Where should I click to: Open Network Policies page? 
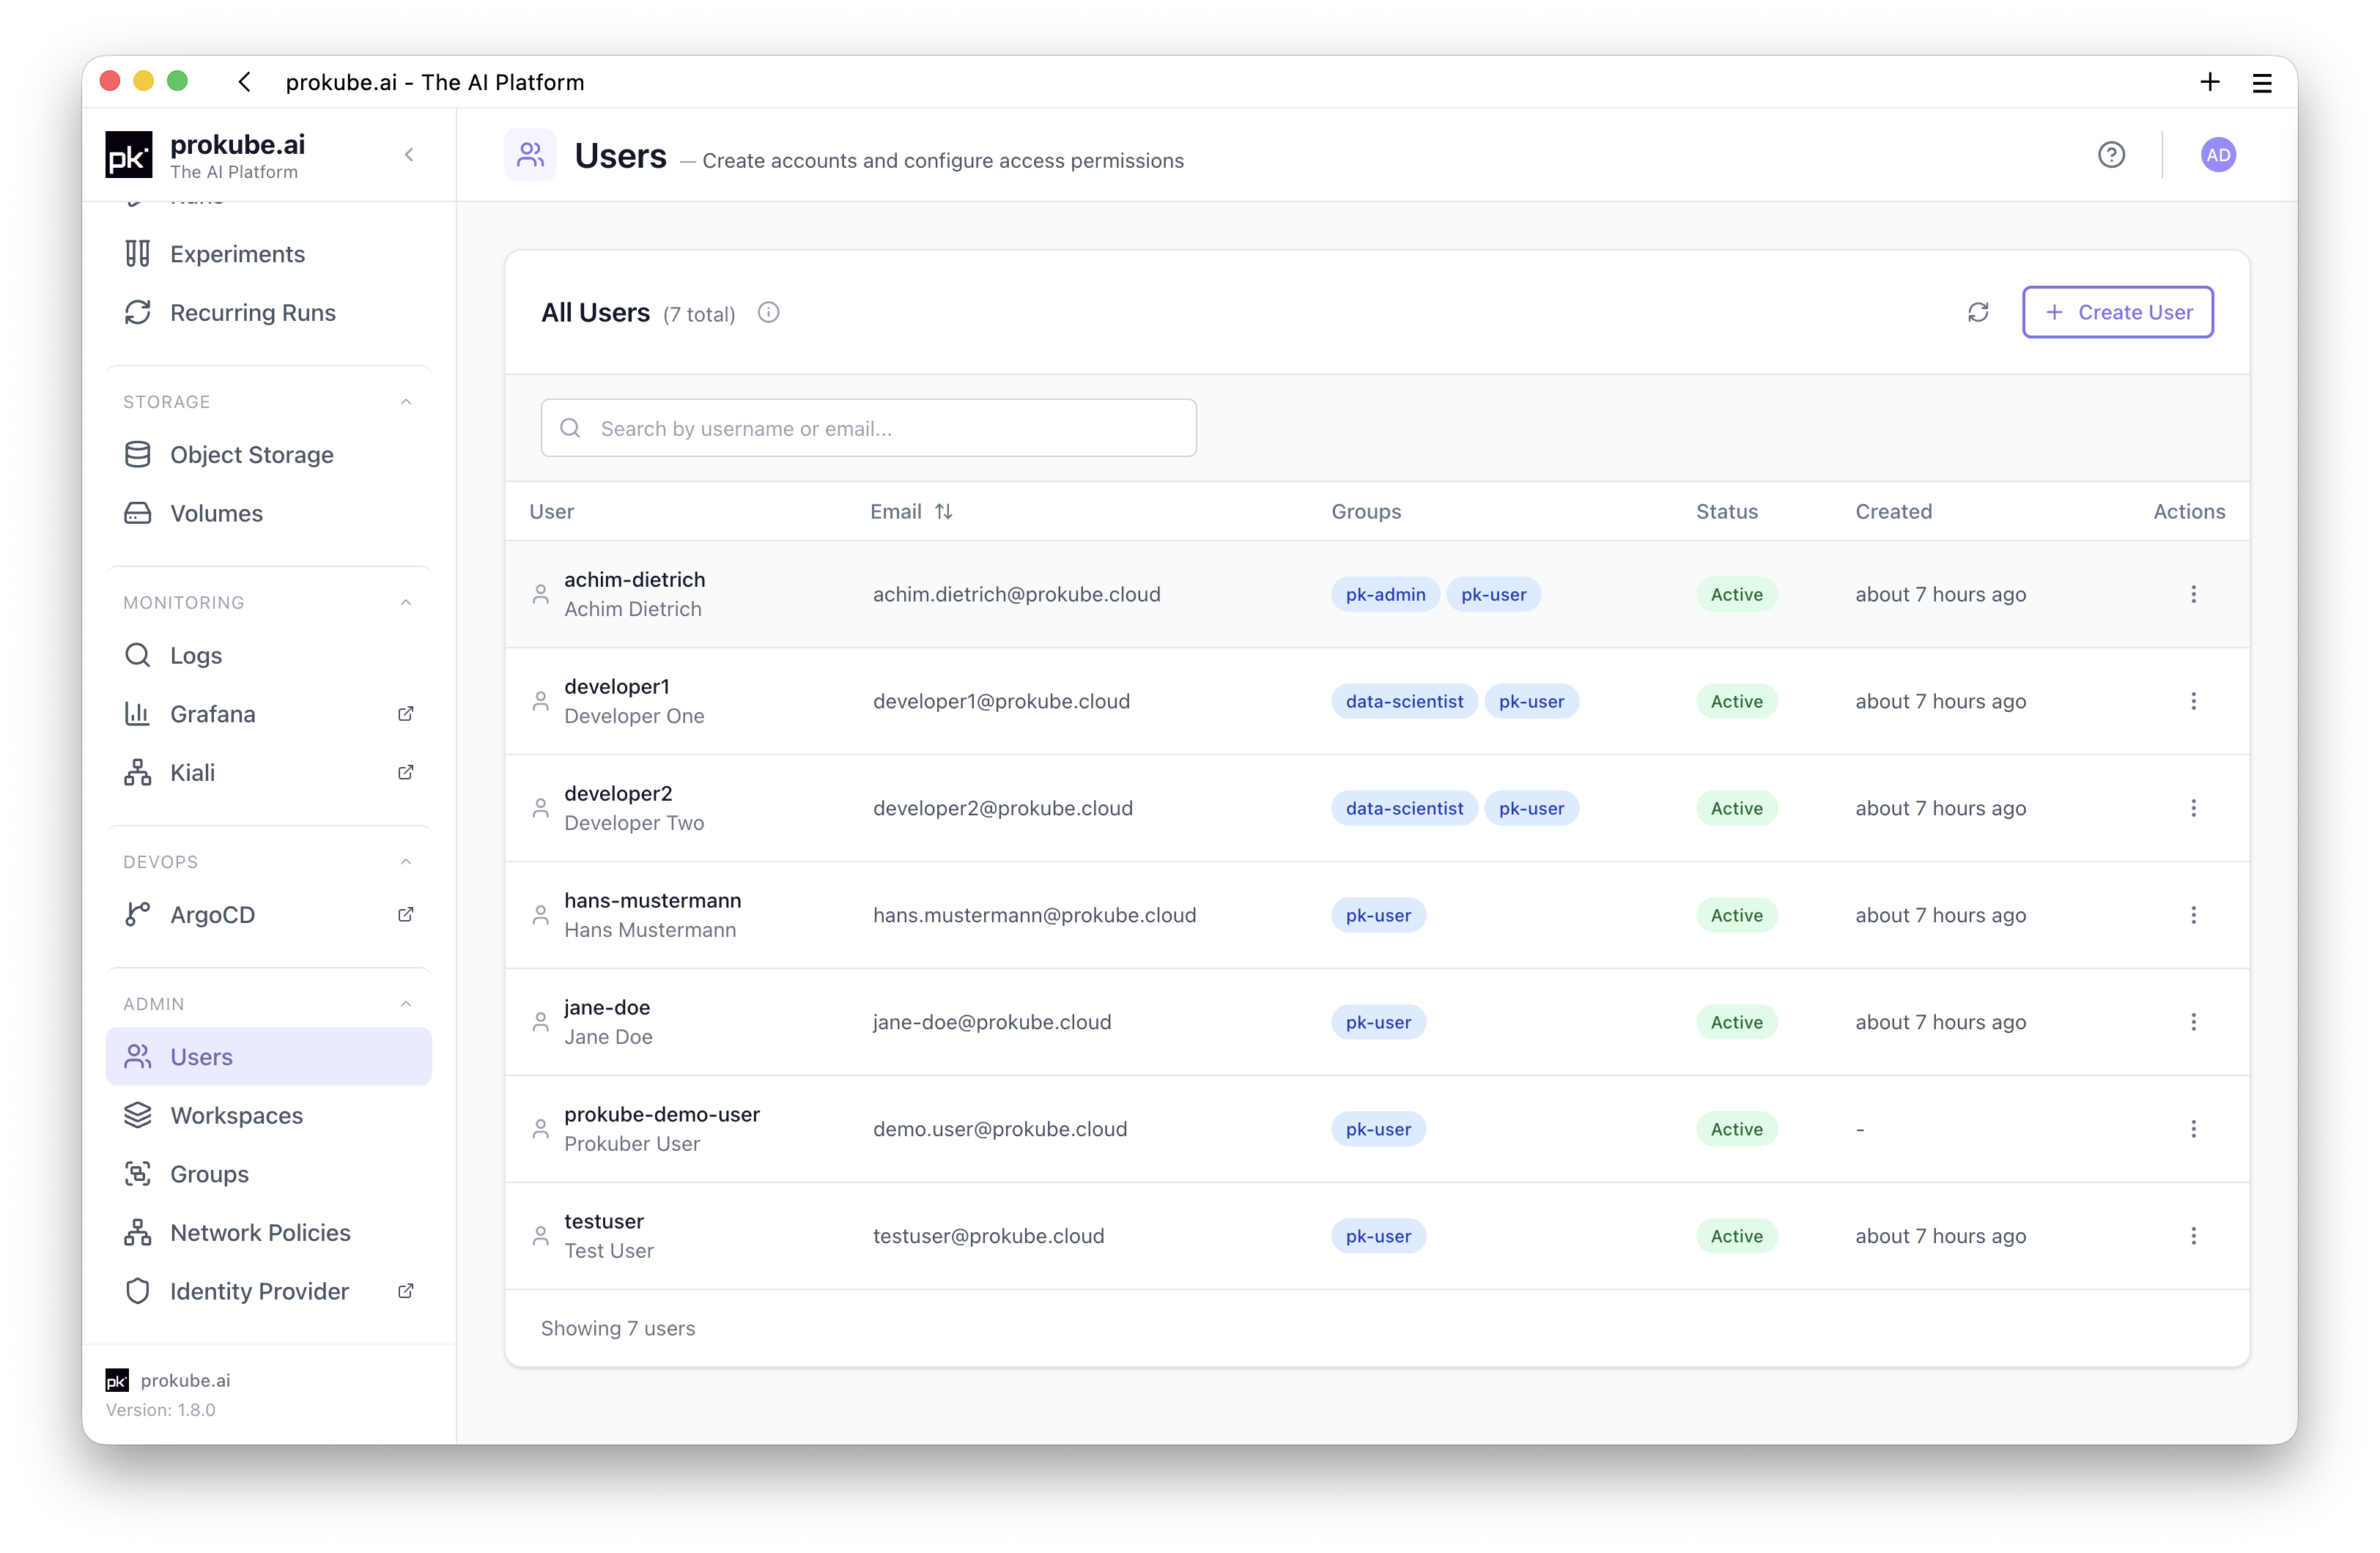(268, 1232)
